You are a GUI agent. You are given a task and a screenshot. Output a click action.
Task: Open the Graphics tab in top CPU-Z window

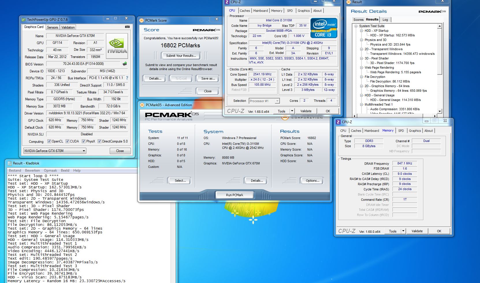pos(304,11)
